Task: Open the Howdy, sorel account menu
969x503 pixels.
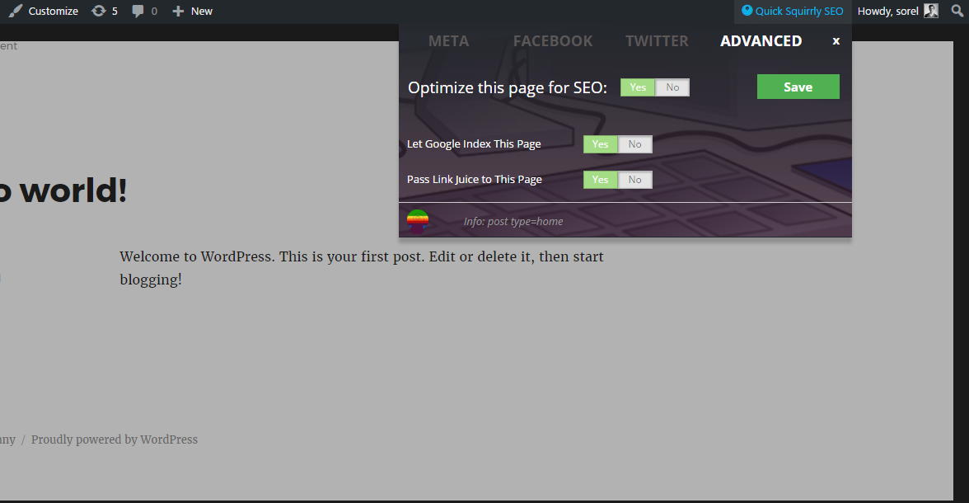Action: coord(897,12)
